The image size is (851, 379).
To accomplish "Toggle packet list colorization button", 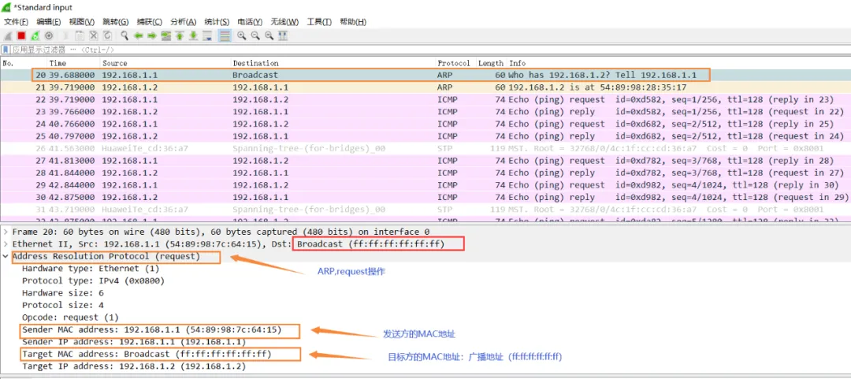I will [x=225, y=35].
